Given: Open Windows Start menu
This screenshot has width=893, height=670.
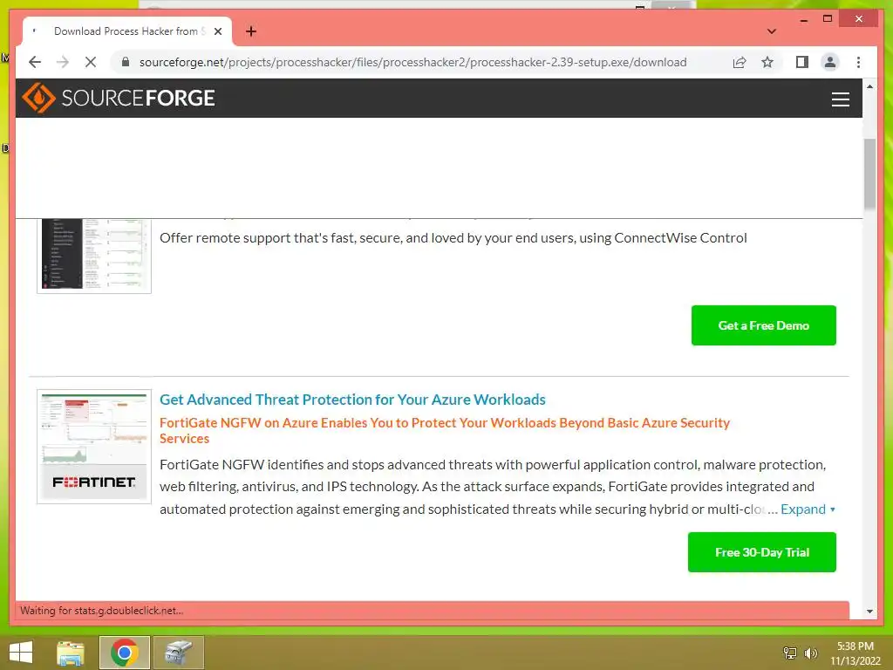Looking at the screenshot, I should (x=21, y=653).
